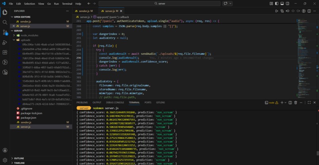Open the Search view in activity bar
319x165 pixels.
(x=5, y=23)
